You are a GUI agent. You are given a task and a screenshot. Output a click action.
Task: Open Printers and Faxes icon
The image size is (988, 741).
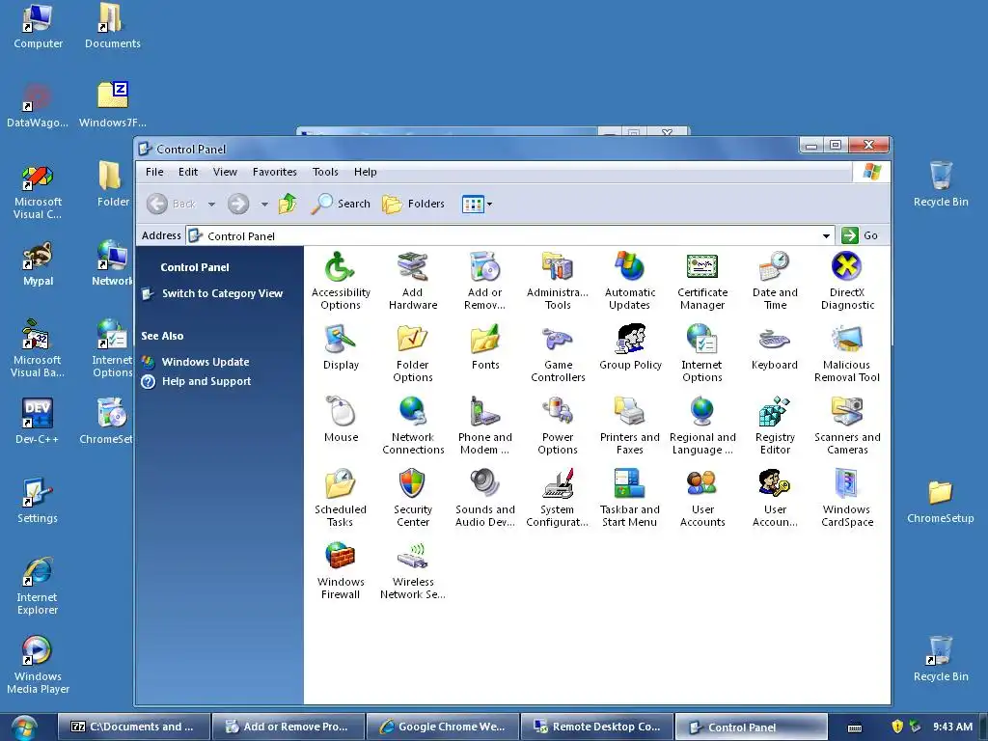630,425
